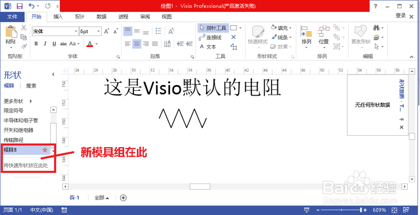Expand 更多形状 more shapes

[x=18, y=101]
